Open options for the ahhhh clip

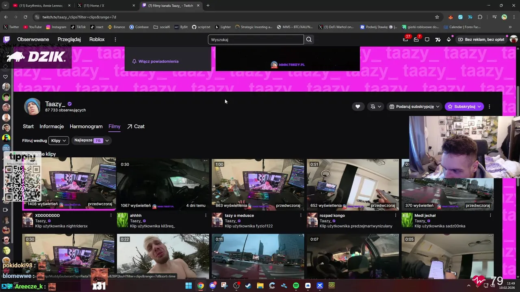pyautogui.click(x=206, y=215)
